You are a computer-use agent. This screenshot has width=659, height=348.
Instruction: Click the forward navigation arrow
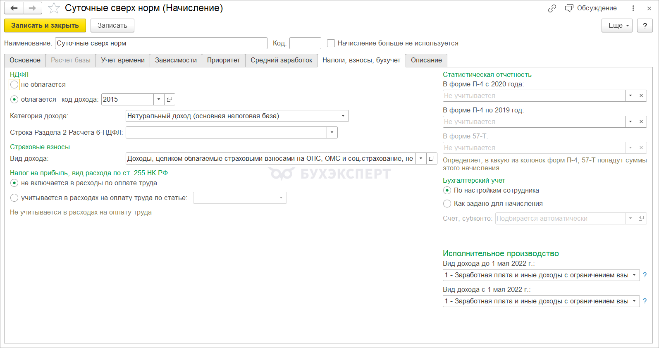click(32, 8)
